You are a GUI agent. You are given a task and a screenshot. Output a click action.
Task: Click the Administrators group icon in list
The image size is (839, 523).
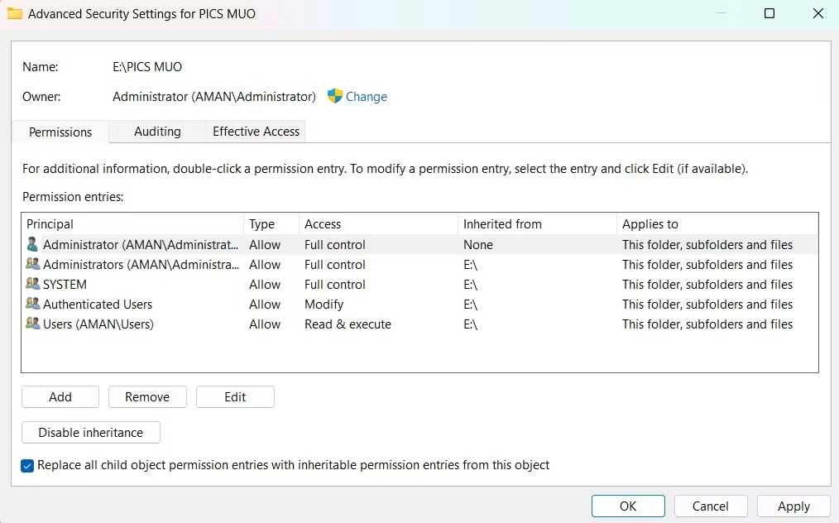(32, 264)
